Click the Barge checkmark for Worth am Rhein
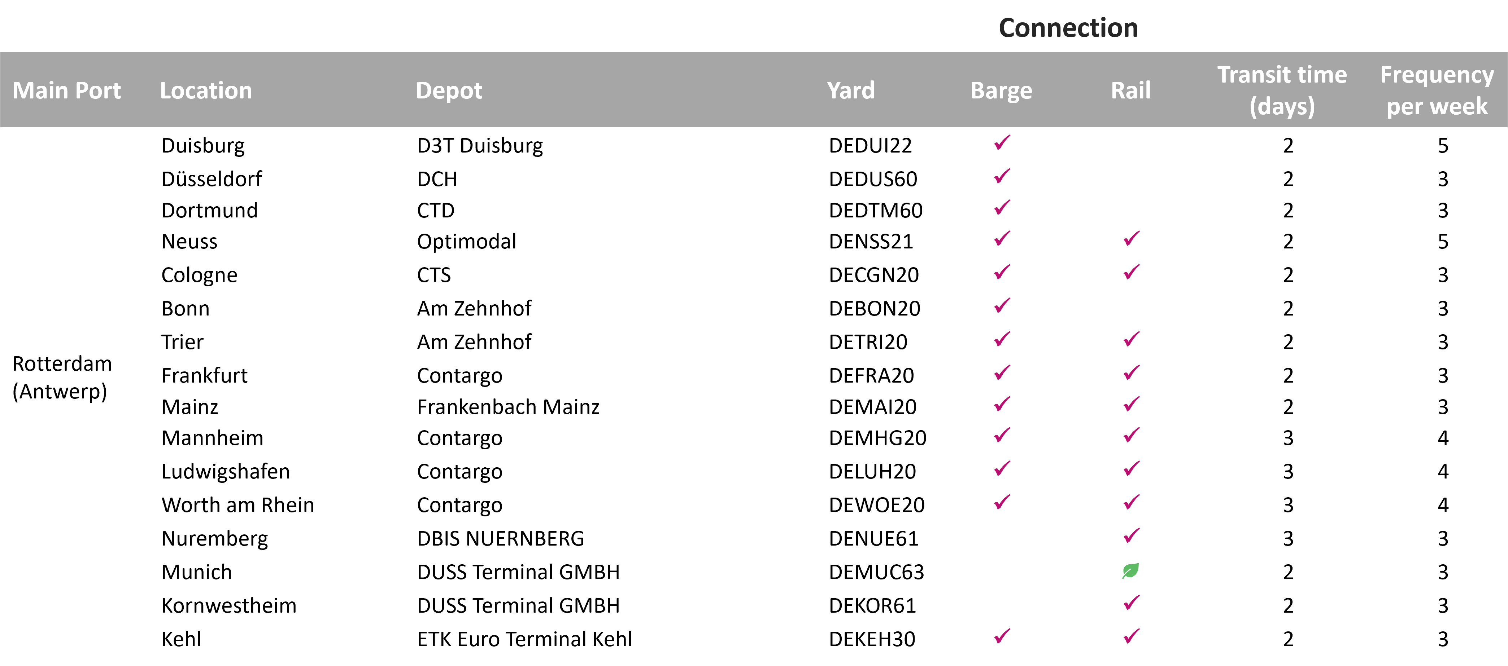 [x=1002, y=502]
